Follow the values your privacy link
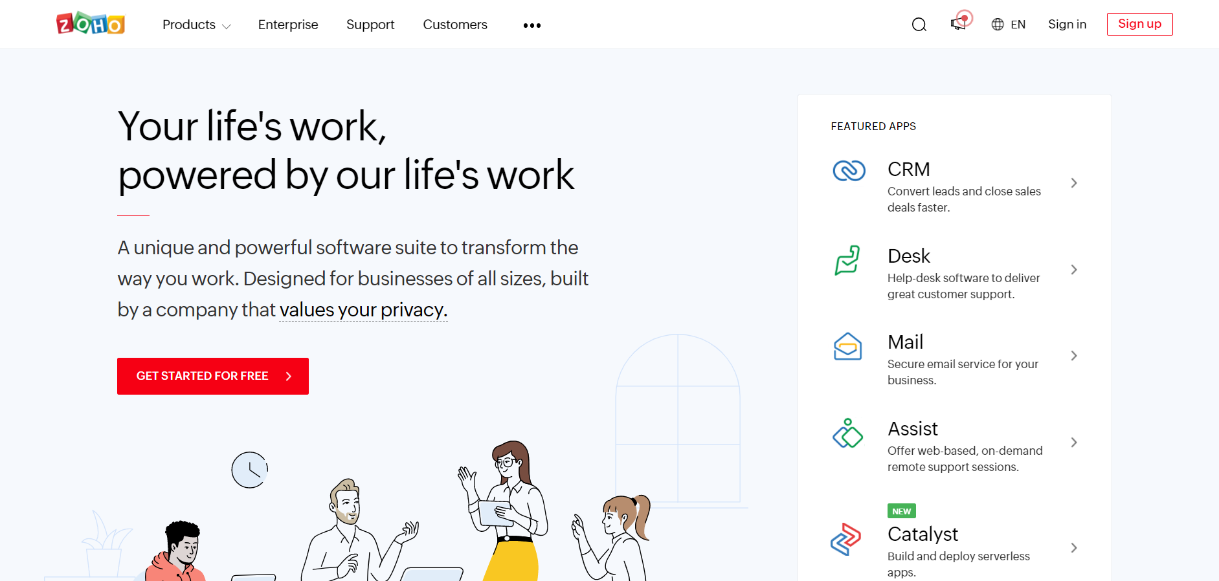The width and height of the screenshot is (1219, 581). 363,310
